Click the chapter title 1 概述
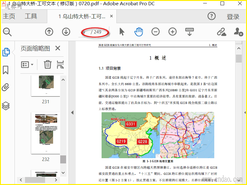The height and width of the screenshot is (185, 247). click(x=158, y=58)
